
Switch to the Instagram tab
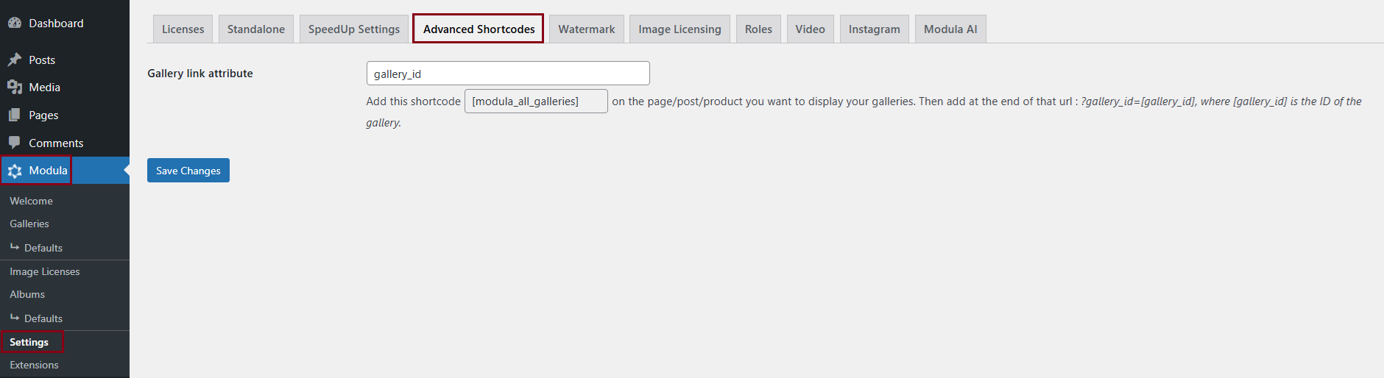pos(874,29)
